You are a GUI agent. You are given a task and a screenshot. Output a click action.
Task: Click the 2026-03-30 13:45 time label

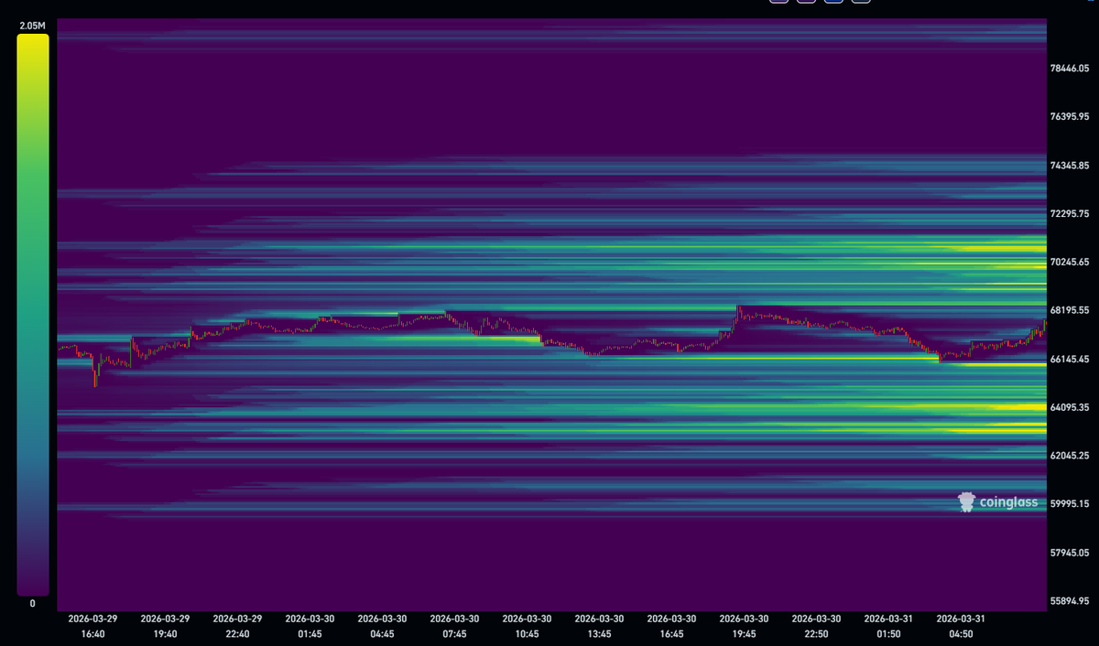pos(600,626)
